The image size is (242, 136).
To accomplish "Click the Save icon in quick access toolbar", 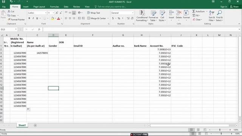I will point(3,2).
